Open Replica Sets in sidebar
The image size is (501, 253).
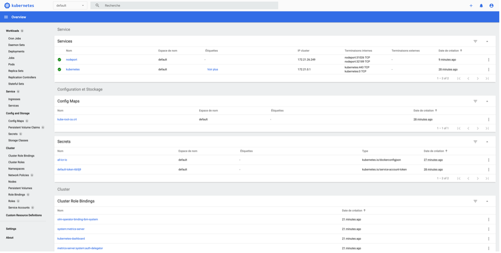pos(16,71)
